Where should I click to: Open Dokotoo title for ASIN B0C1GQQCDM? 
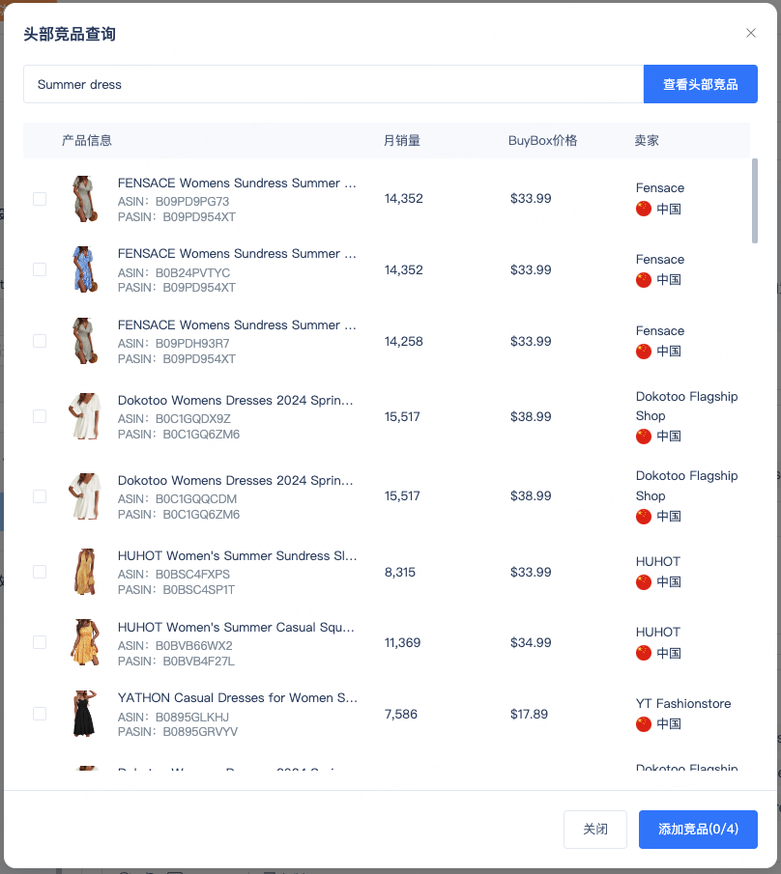pyautogui.click(x=236, y=481)
